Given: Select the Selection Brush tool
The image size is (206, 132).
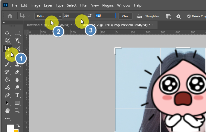Looking at the screenshot, I should click(x=7, y=41).
